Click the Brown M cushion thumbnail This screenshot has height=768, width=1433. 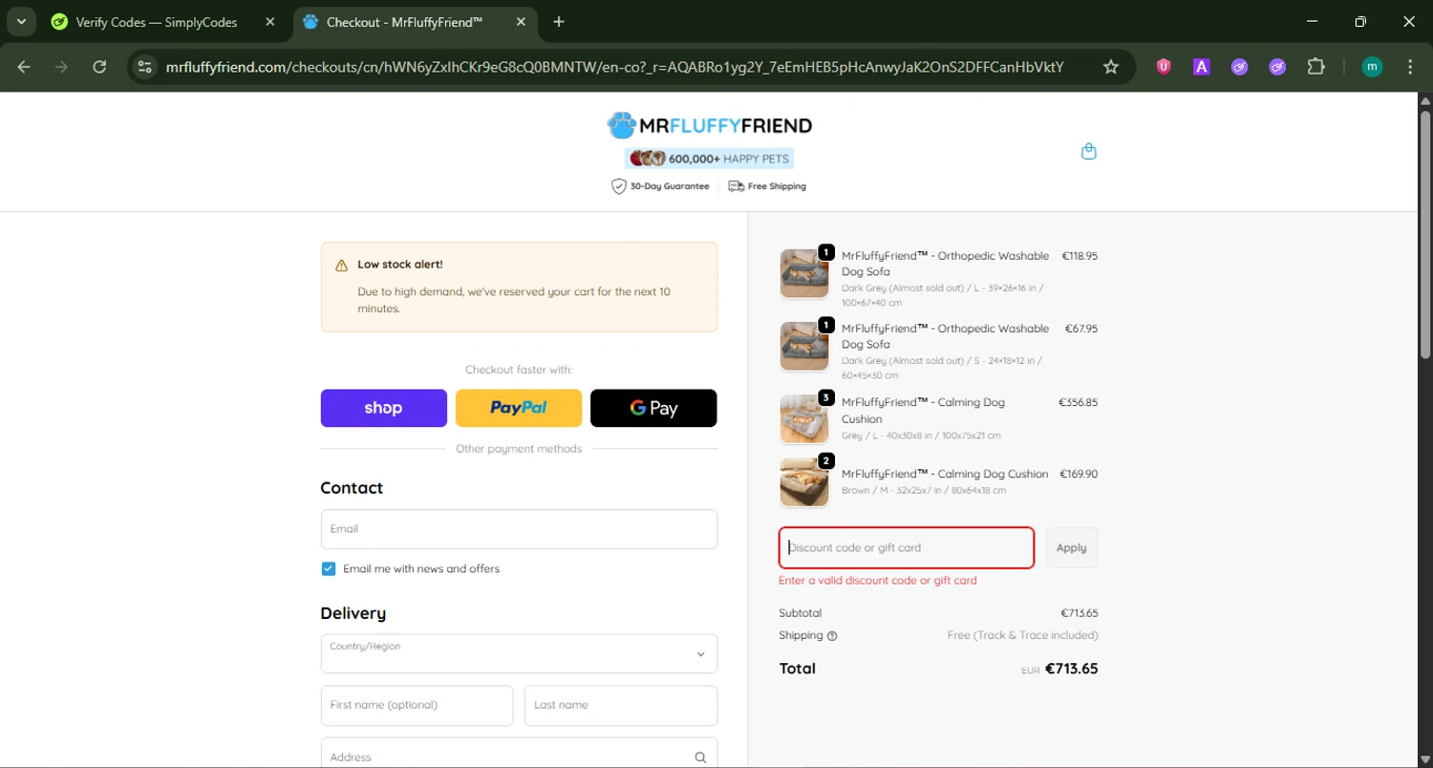coord(804,482)
